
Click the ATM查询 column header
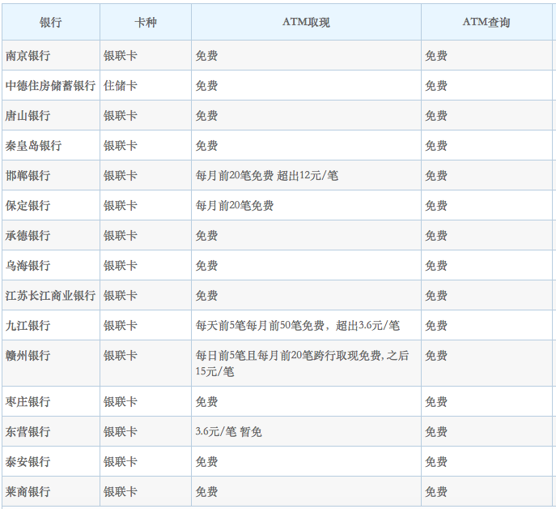pyautogui.click(x=486, y=23)
